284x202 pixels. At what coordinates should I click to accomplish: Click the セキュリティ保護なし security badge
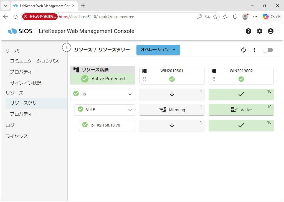pyautogui.click(x=40, y=17)
